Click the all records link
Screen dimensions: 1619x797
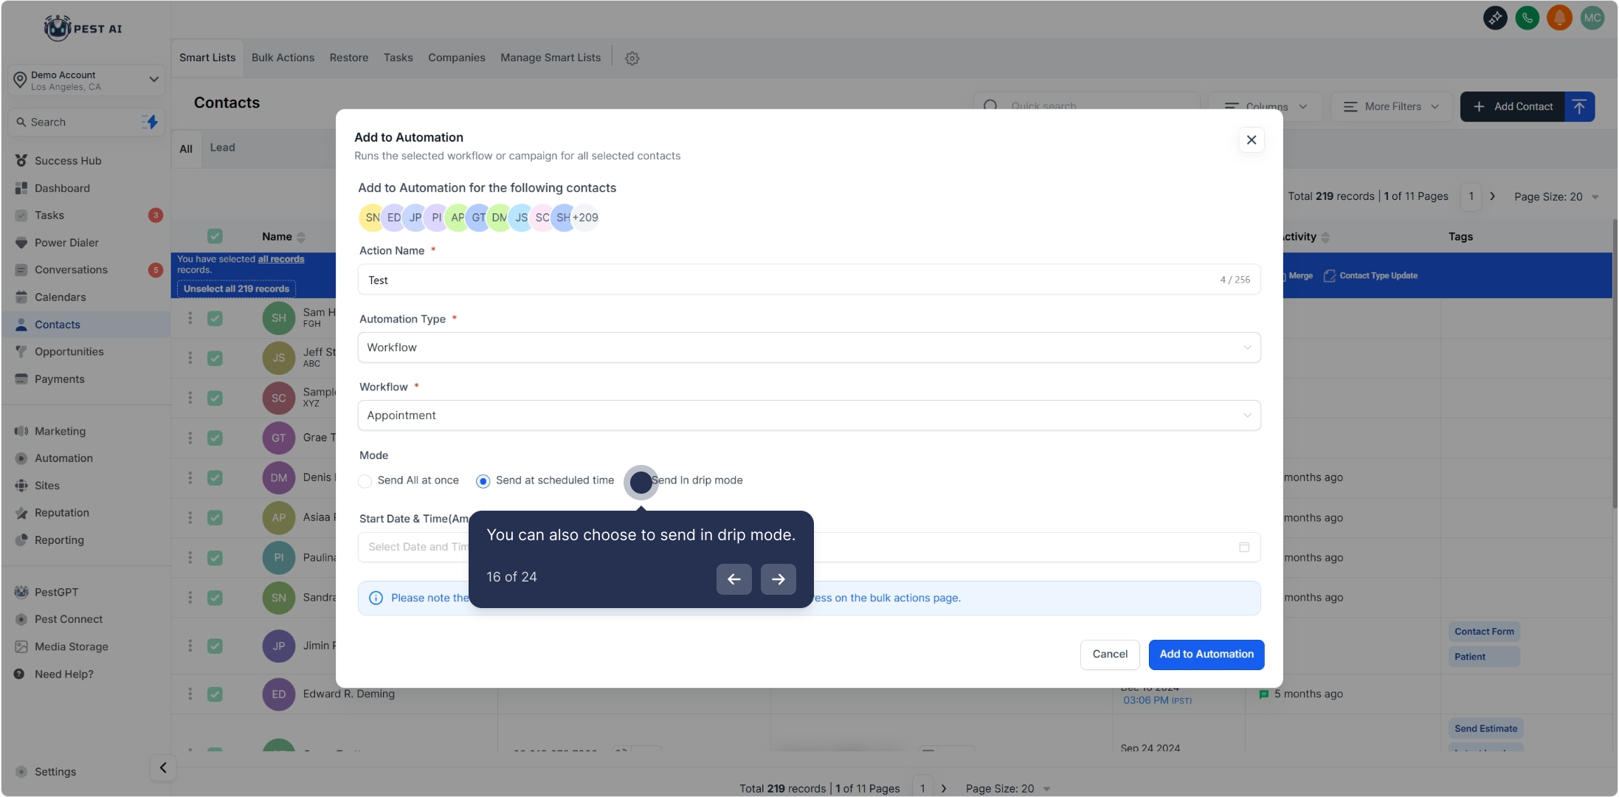pos(280,259)
